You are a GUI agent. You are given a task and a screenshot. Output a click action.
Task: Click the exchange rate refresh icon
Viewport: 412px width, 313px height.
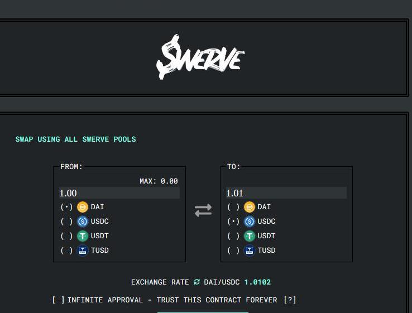tap(197, 282)
